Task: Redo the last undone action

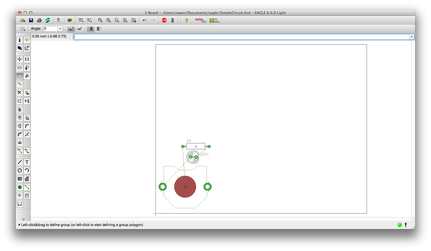Action: [x=153, y=20]
